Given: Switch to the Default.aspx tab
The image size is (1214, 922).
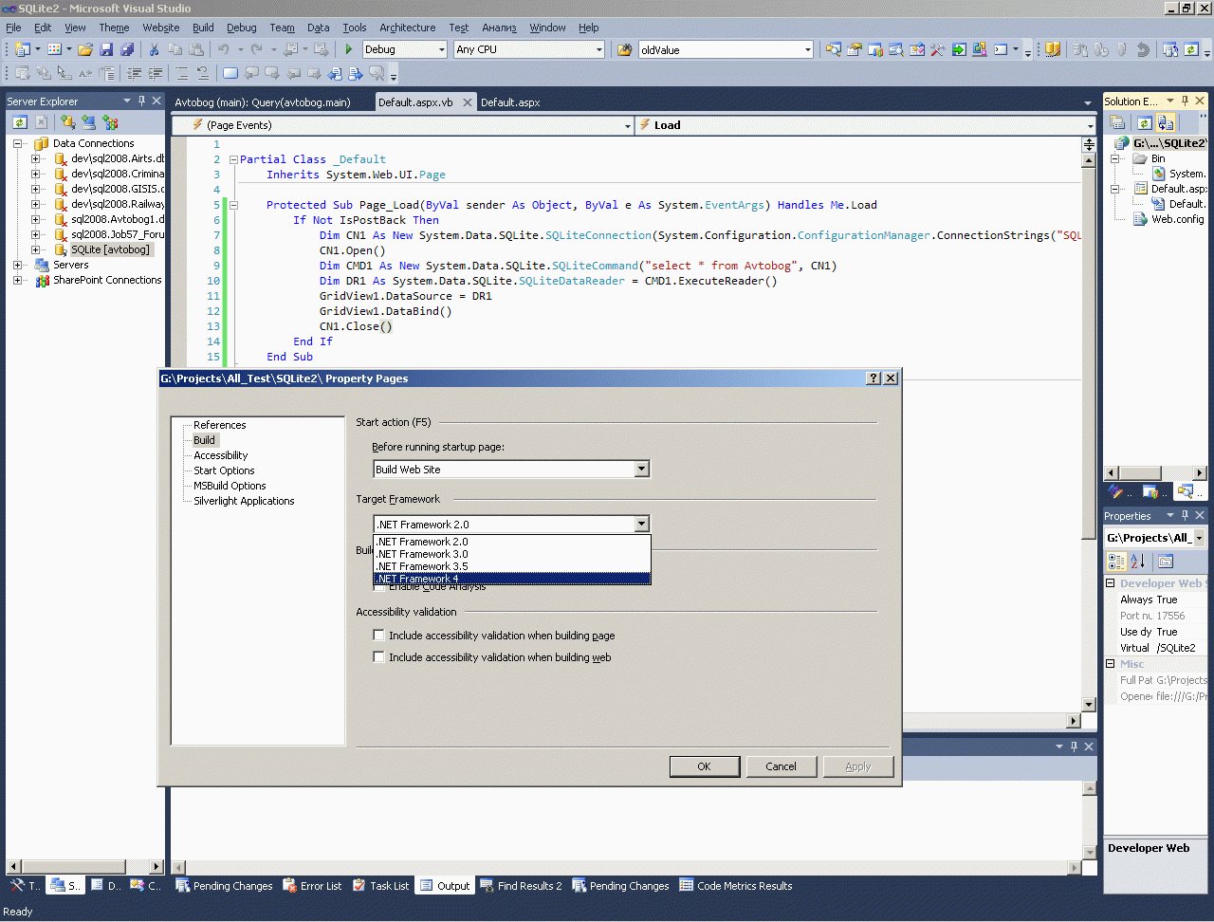Looking at the screenshot, I should pos(510,102).
